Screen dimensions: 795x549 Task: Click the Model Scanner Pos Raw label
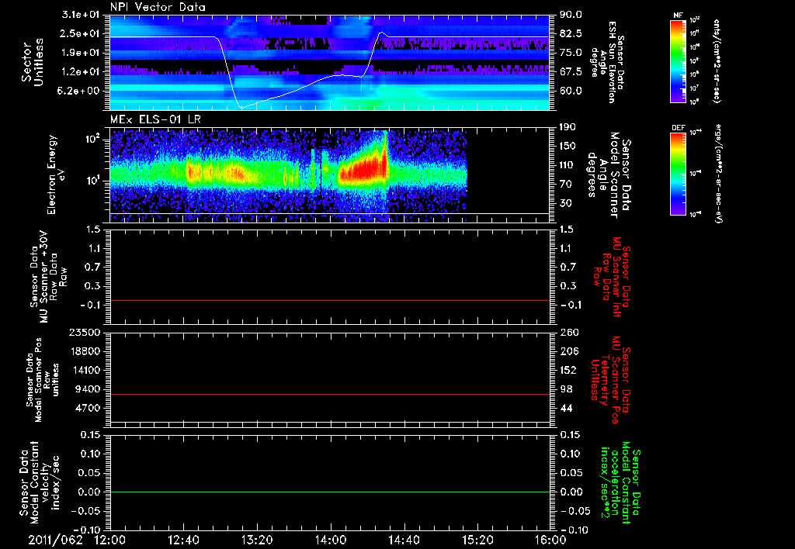click(x=43, y=379)
